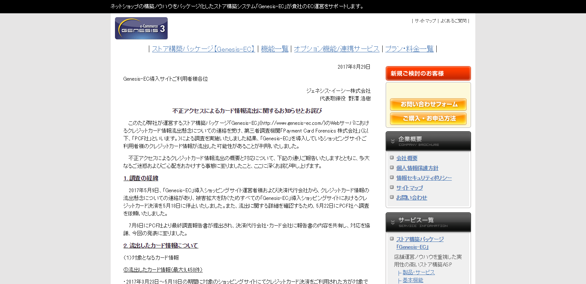Click bullet icon beside ストア構築パッケージ sidebar link
586x284 pixels.
(392, 239)
